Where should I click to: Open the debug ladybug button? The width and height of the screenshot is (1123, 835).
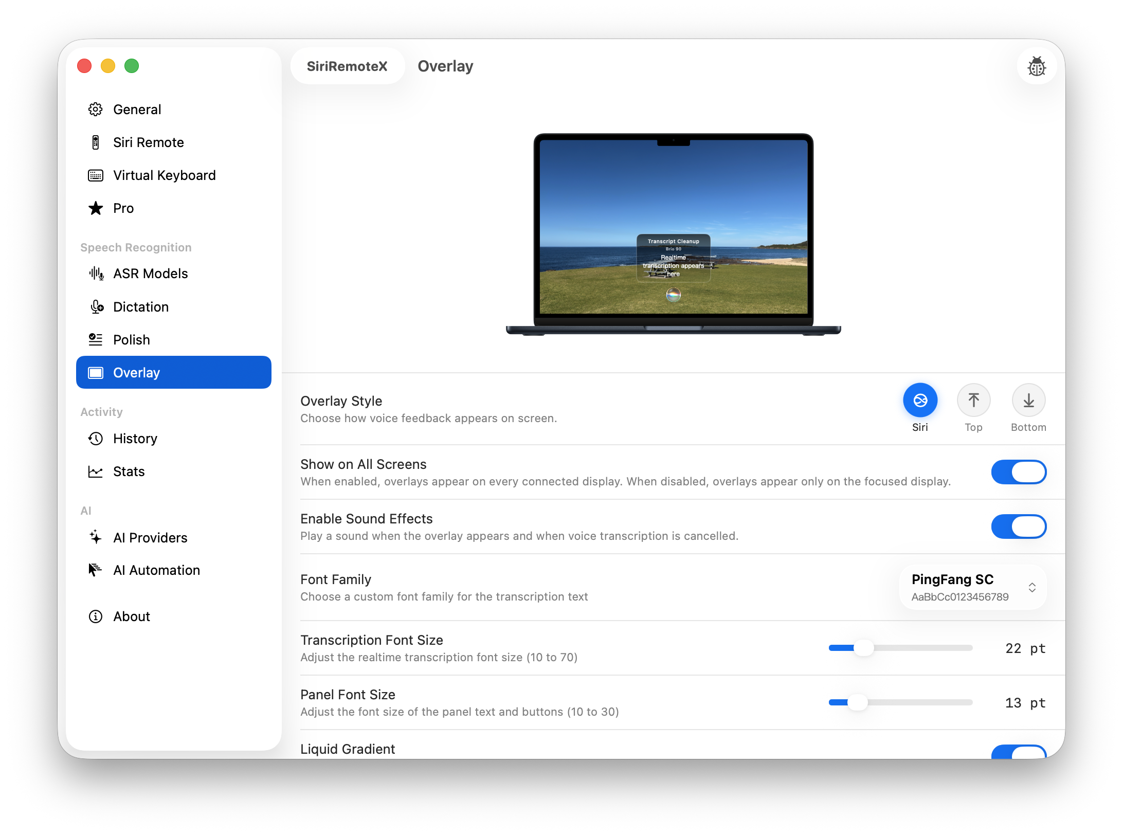[x=1037, y=66]
